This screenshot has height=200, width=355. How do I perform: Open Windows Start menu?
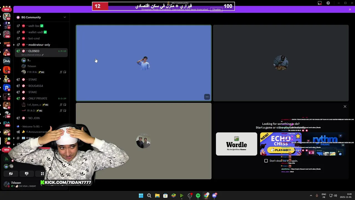tap(141, 196)
